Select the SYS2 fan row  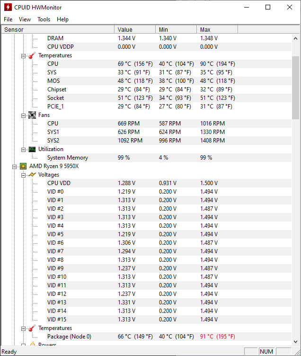[x=169, y=141]
